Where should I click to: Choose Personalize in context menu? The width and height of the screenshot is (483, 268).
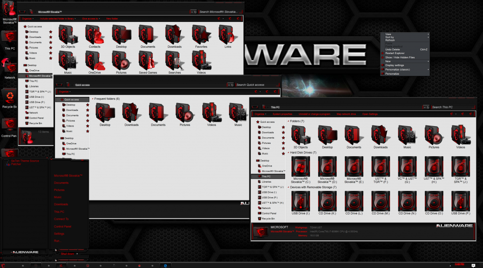392,74
